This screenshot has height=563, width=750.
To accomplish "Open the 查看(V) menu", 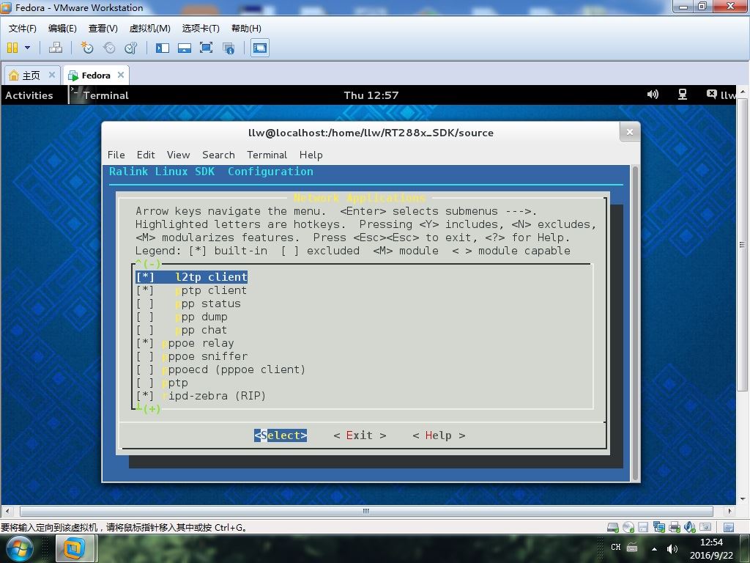I will 103,29.
